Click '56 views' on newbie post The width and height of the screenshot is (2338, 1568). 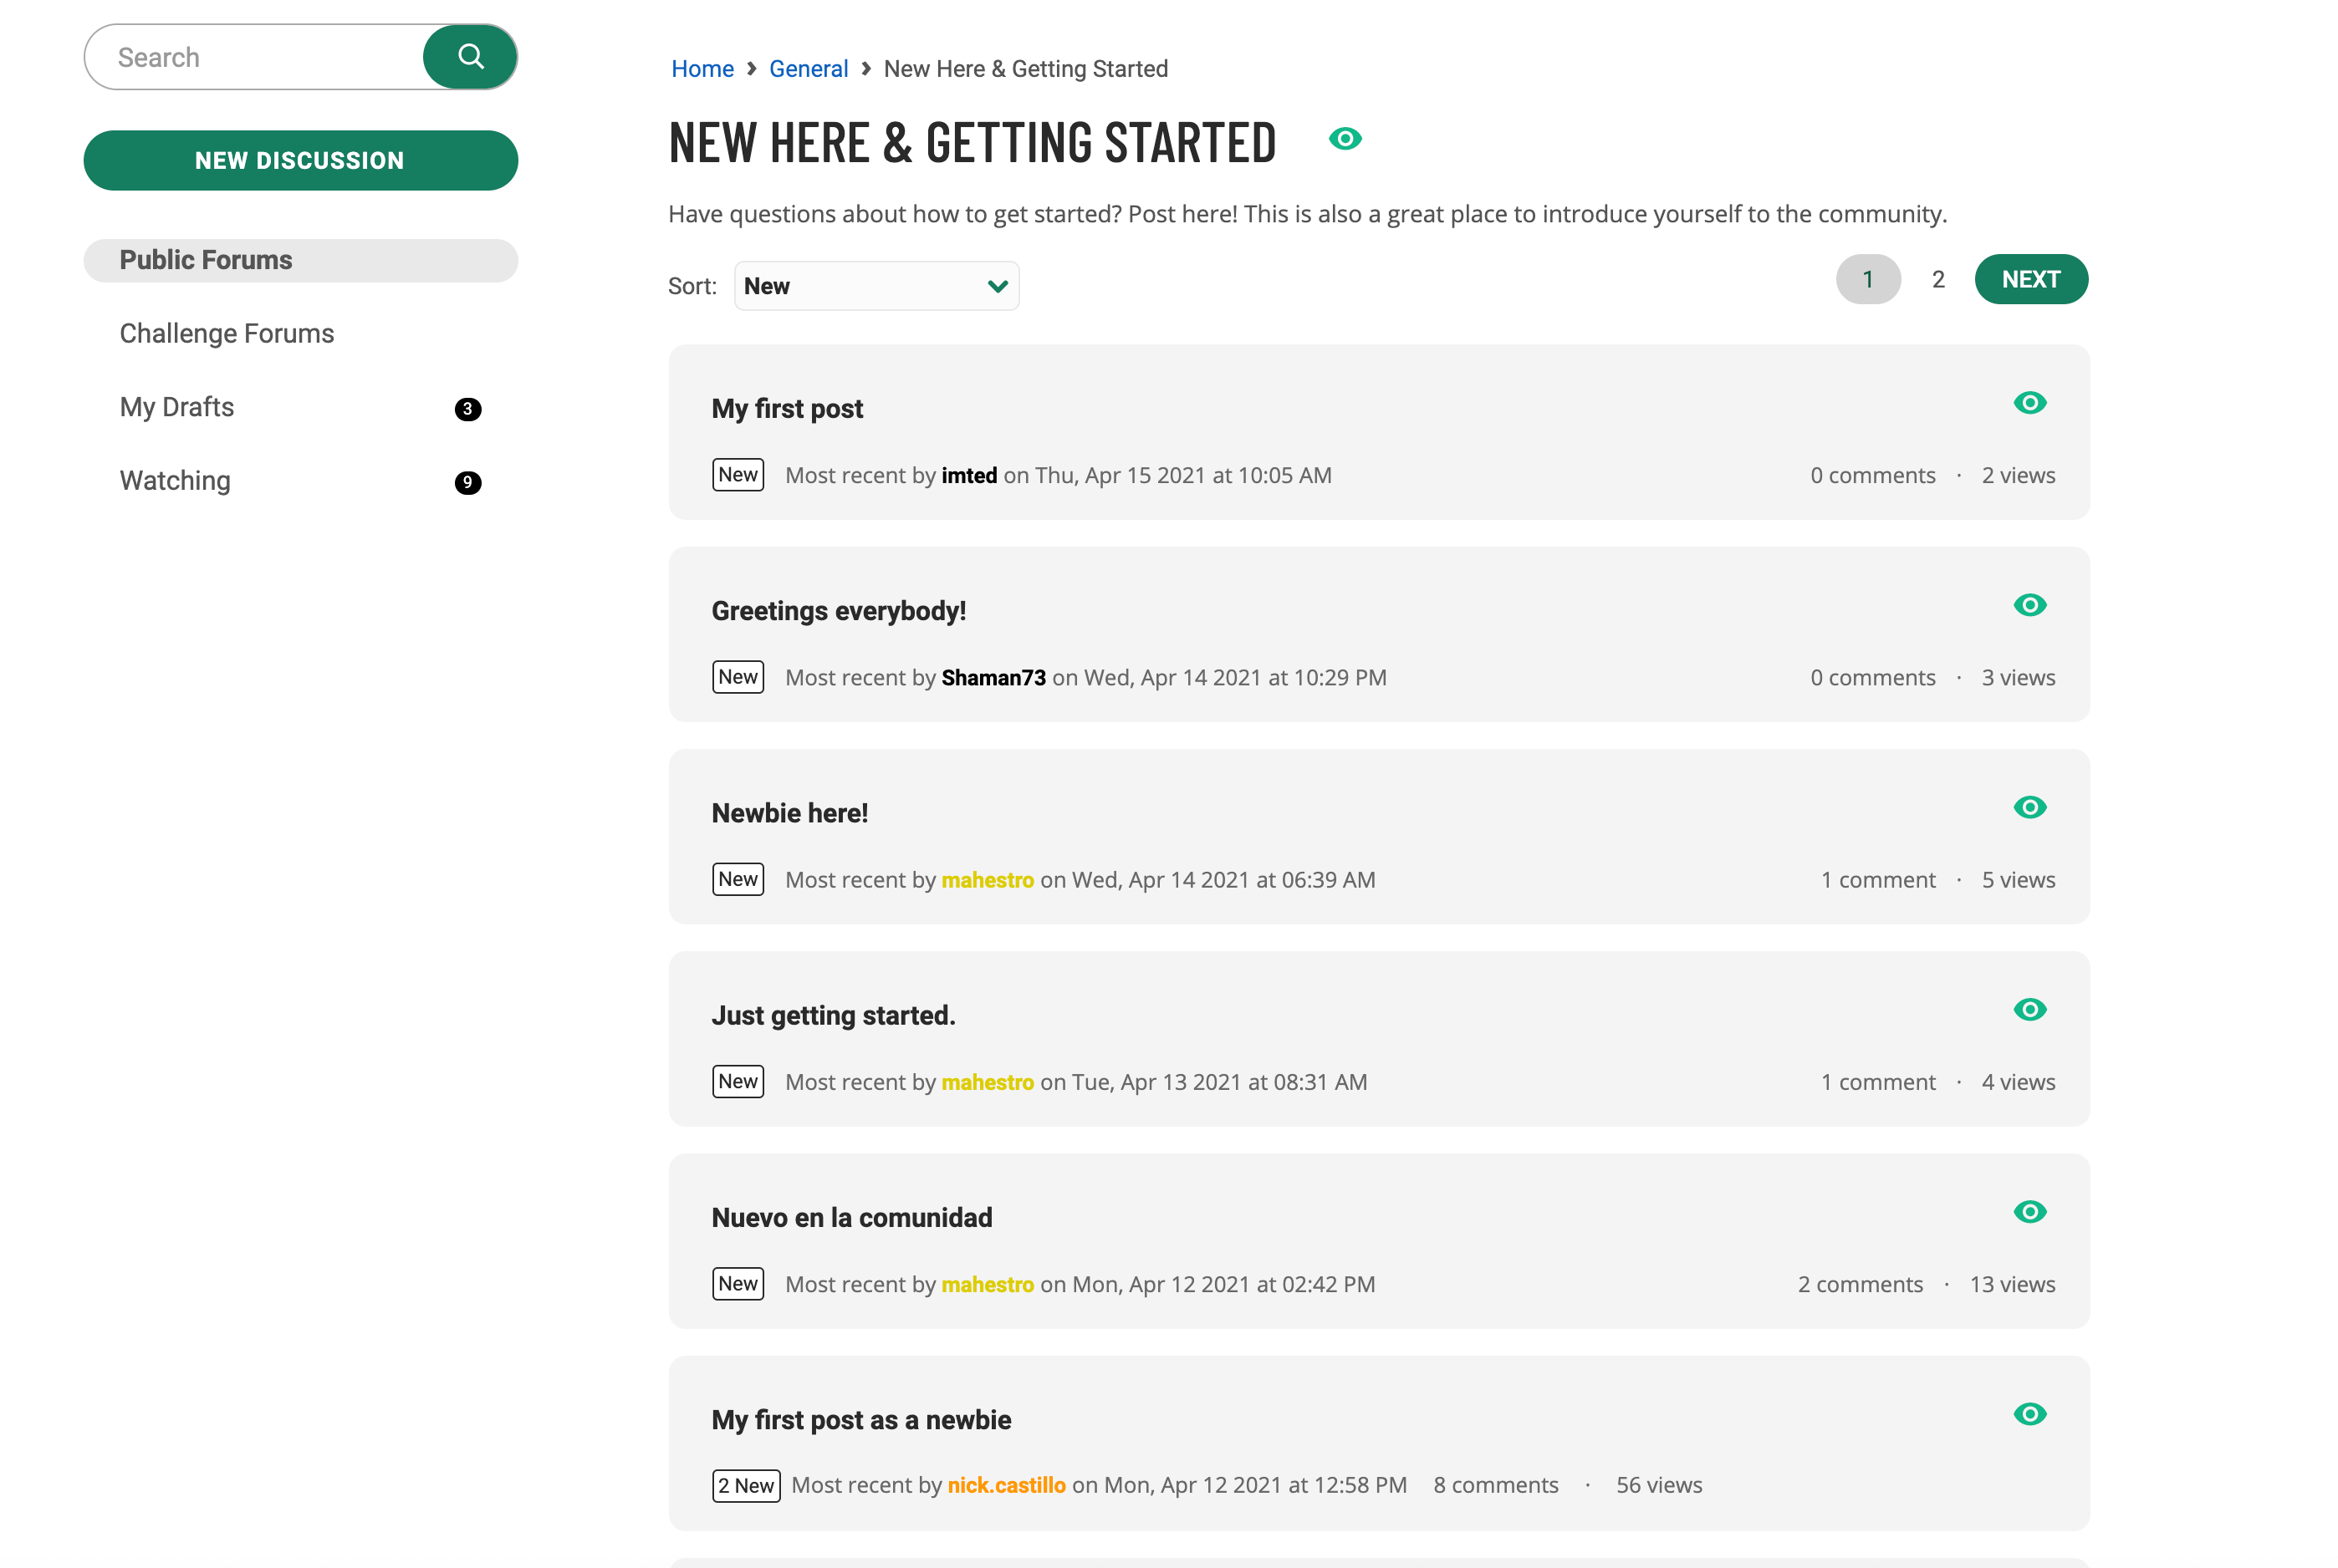pyautogui.click(x=1659, y=1485)
